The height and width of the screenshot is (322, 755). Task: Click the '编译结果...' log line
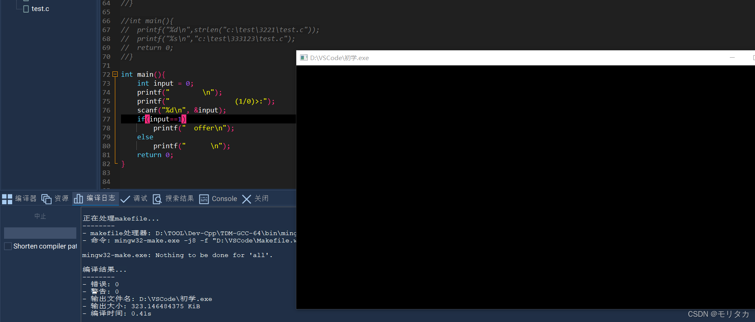[104, 269]
